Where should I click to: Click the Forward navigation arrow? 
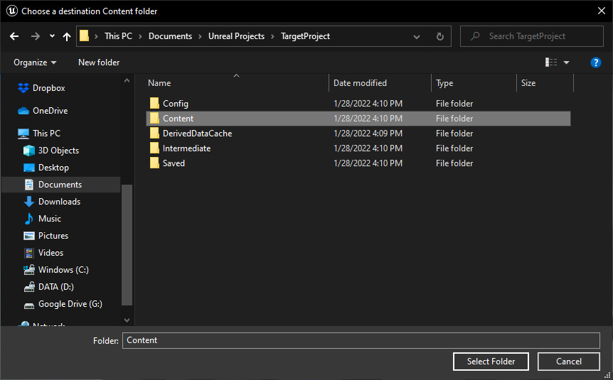point(35,36)
